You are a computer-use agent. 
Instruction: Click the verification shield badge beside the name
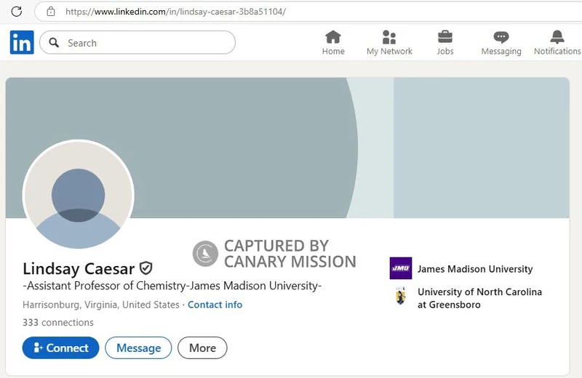146,268
